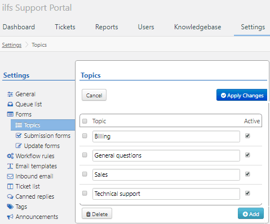
Task: Click the Billing topic text field
Action: click(166, 136)
